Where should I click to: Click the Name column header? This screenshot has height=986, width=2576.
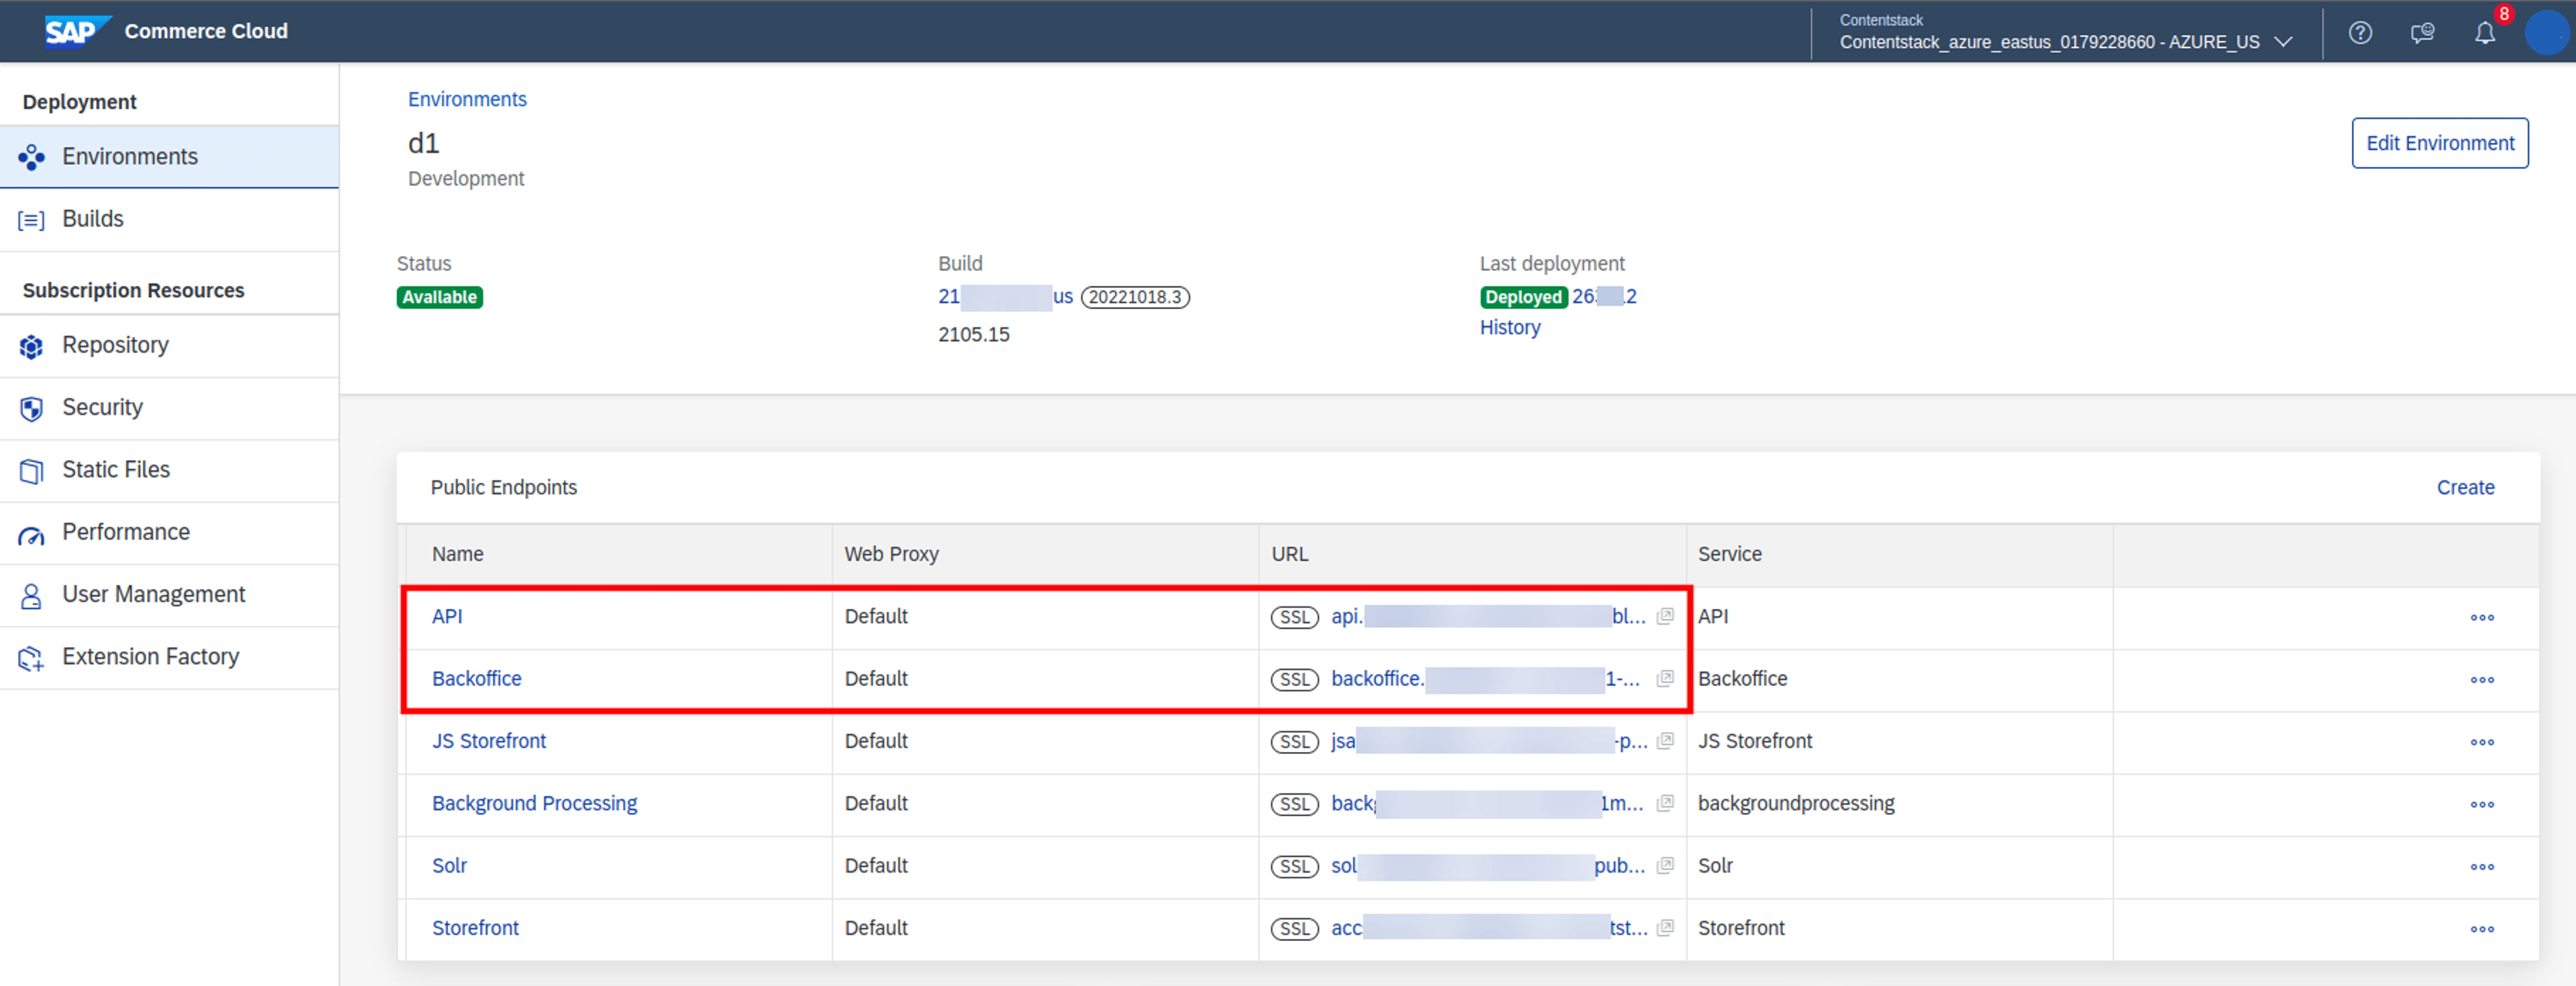[457, 554]
